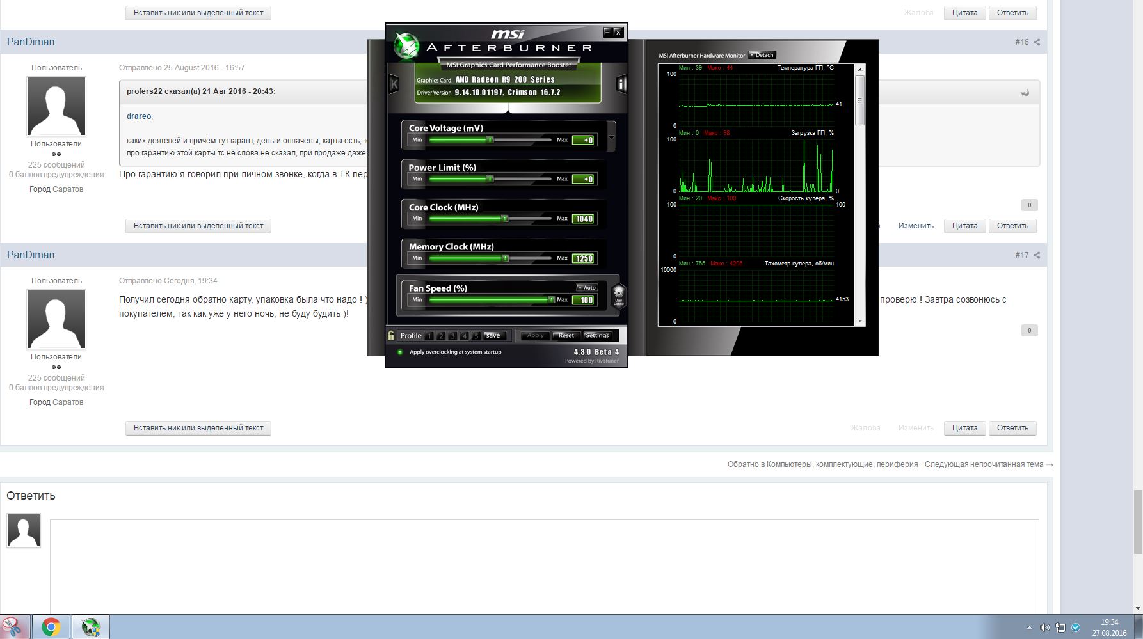Image resolution: width=1143 pixels, height=639 pixels.
Task: Select profile slot 1
Action: click(429, 336)
